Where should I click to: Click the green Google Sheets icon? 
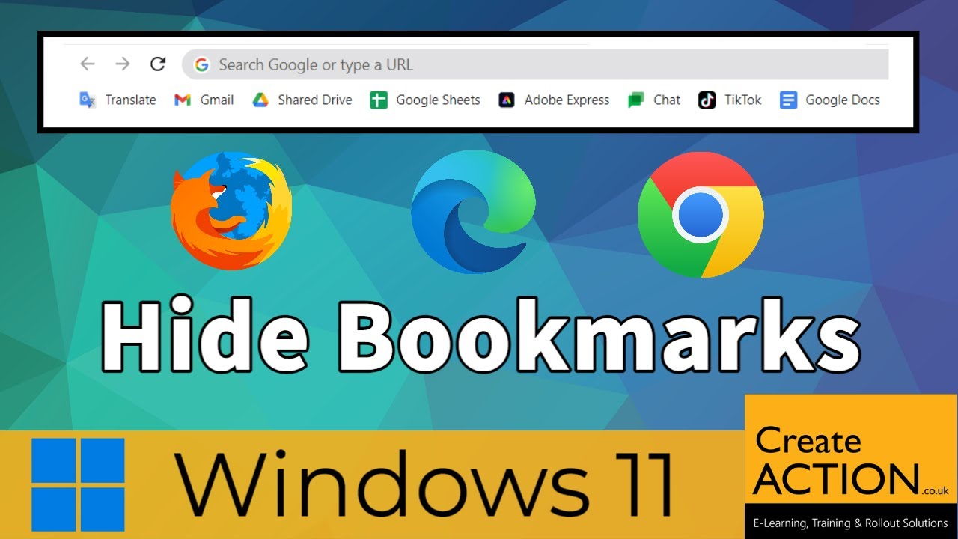point(379,100)
